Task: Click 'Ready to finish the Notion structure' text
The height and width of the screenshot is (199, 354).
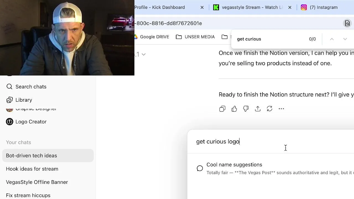Action: [x=286, y=95]
